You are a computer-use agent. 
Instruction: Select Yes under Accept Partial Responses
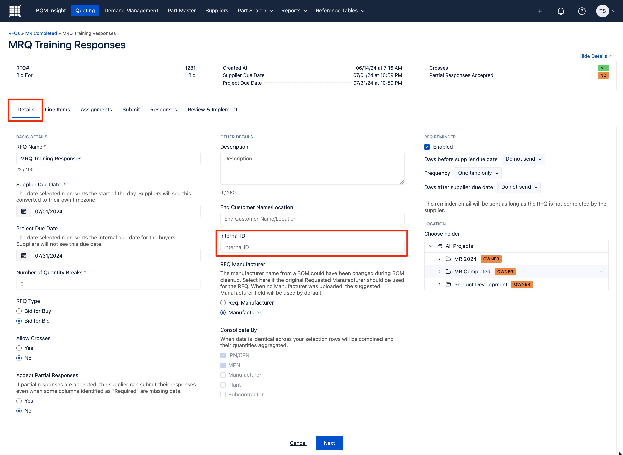coord(19,401)
